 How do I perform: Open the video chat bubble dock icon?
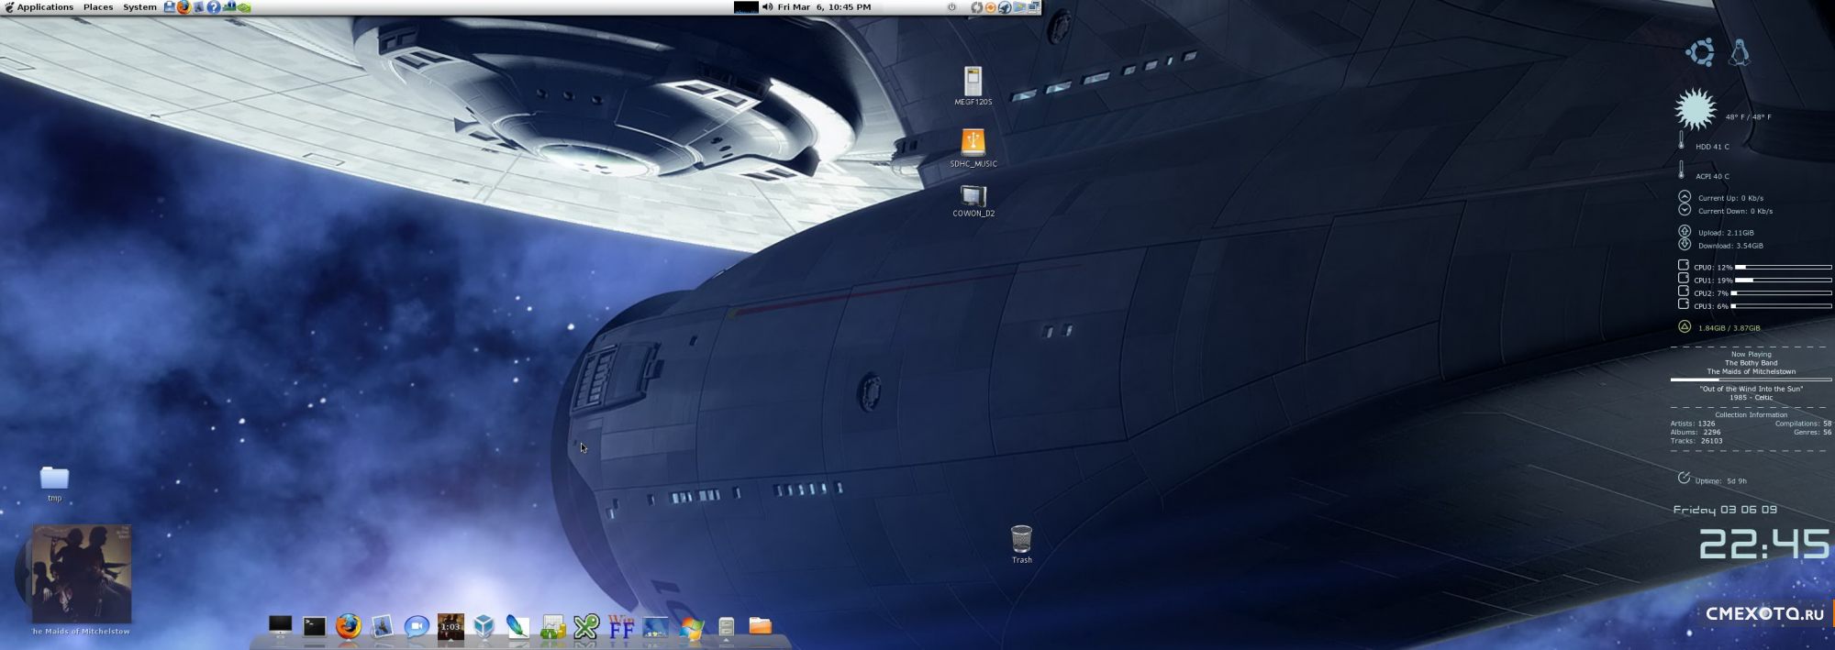[x=417, y=626]
